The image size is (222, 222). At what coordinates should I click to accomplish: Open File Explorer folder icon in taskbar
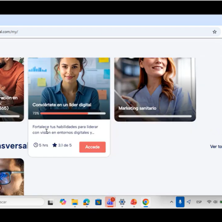[75, 202]
